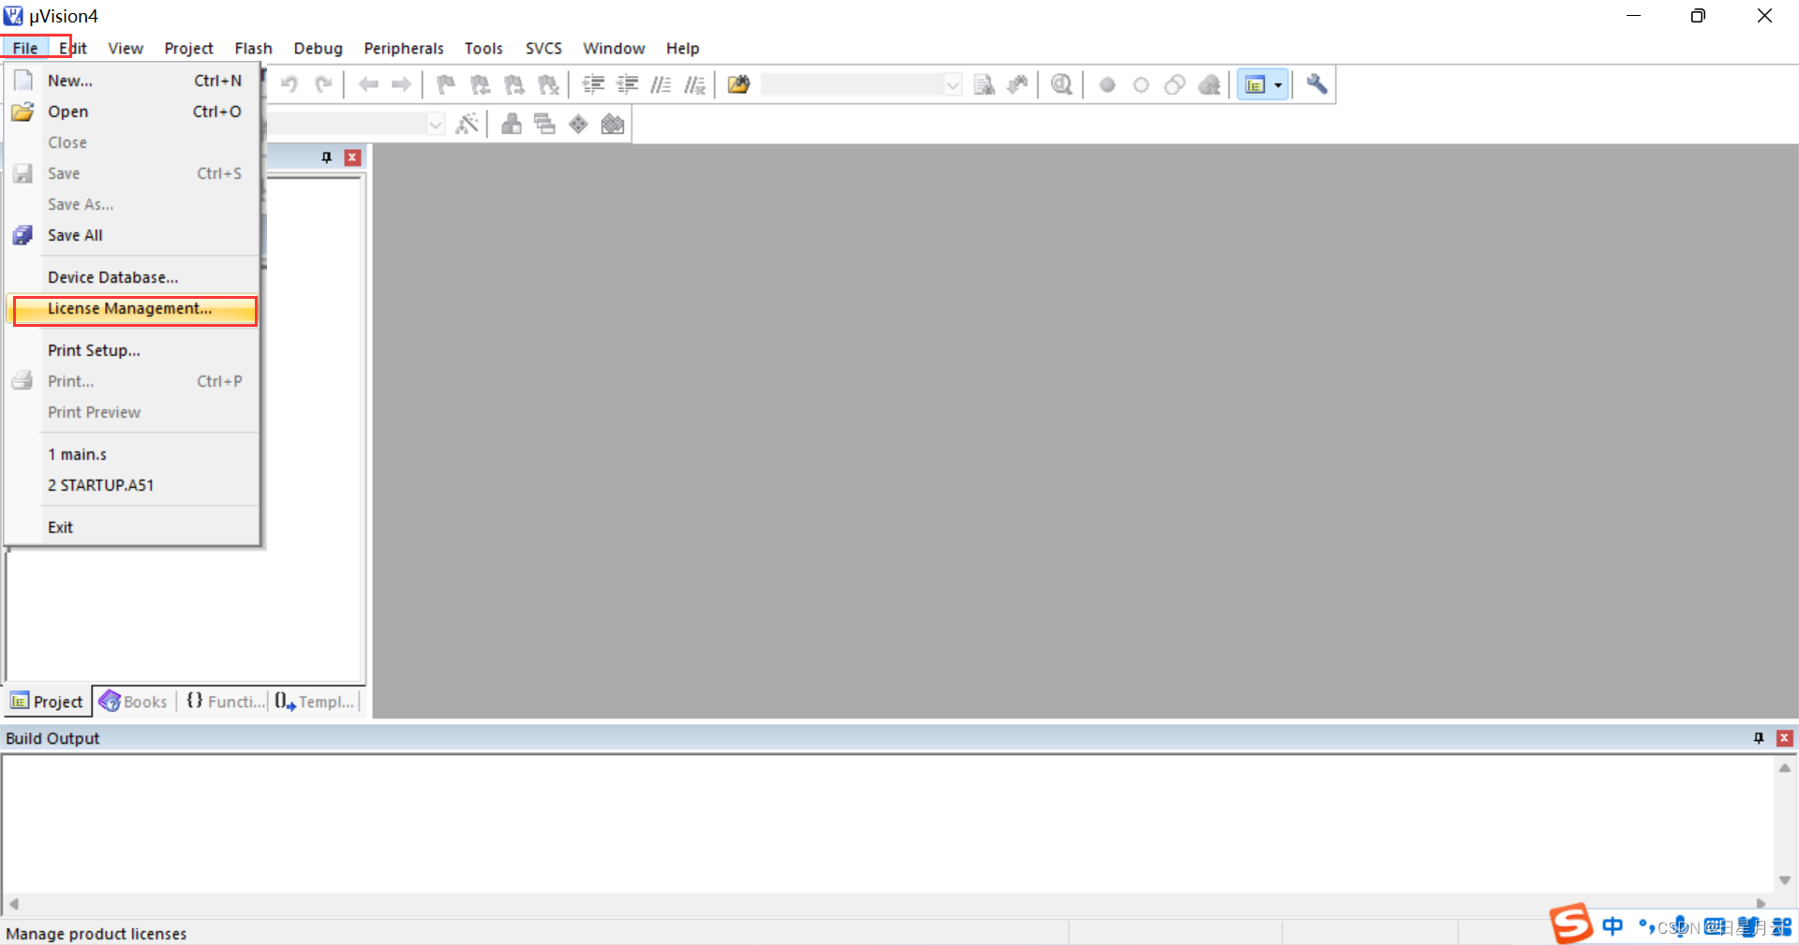Screen dimensions: 1799x945
Task: Open the Flash menu
Action: click(253, 49)
